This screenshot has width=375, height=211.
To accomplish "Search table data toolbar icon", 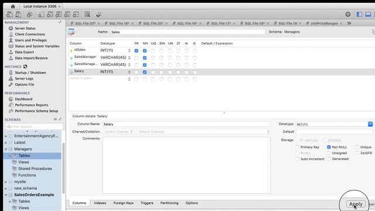I will tap(87, 15).
